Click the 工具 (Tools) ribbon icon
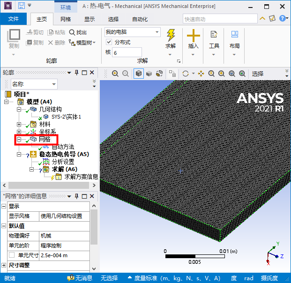Viewport: 291px width, 283px height. coord(214,36)
